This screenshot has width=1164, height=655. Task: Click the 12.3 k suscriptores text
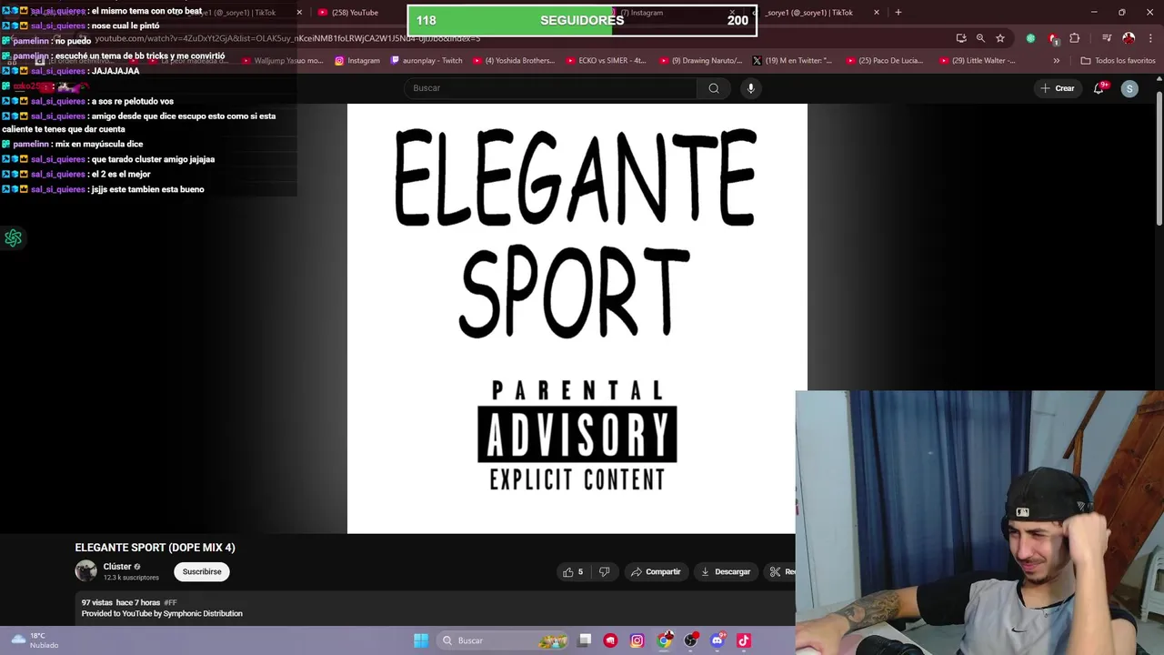click(x=131, y=578)
